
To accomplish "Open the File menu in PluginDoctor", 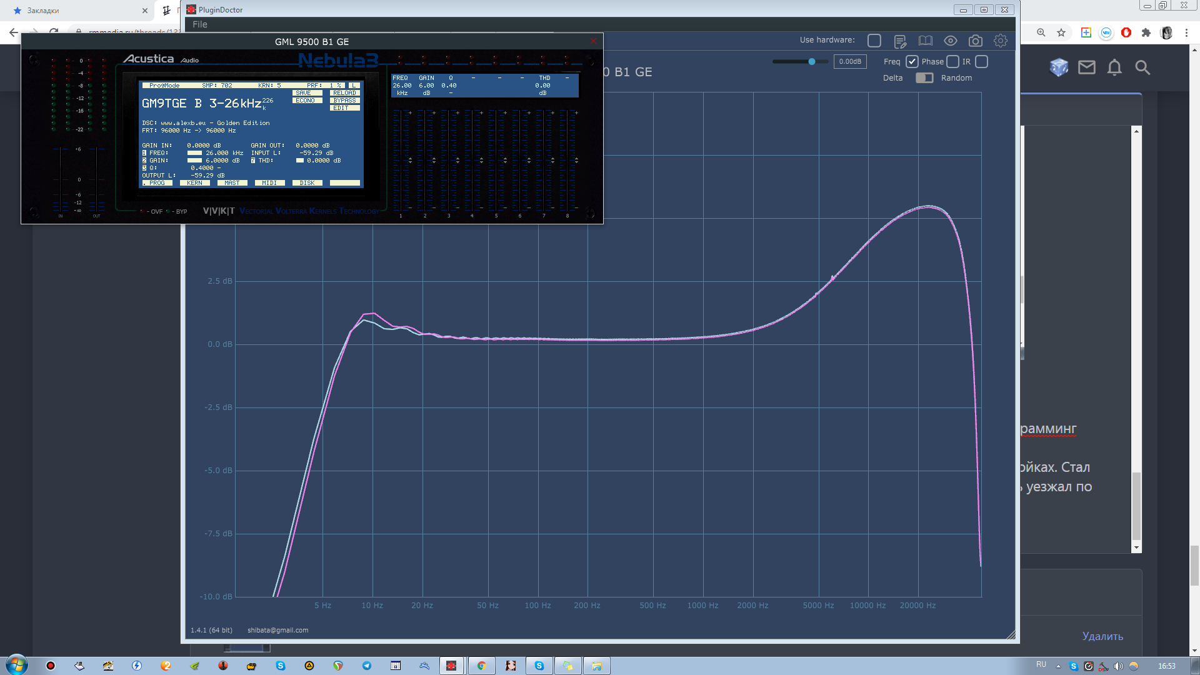I will click(200, 24).
